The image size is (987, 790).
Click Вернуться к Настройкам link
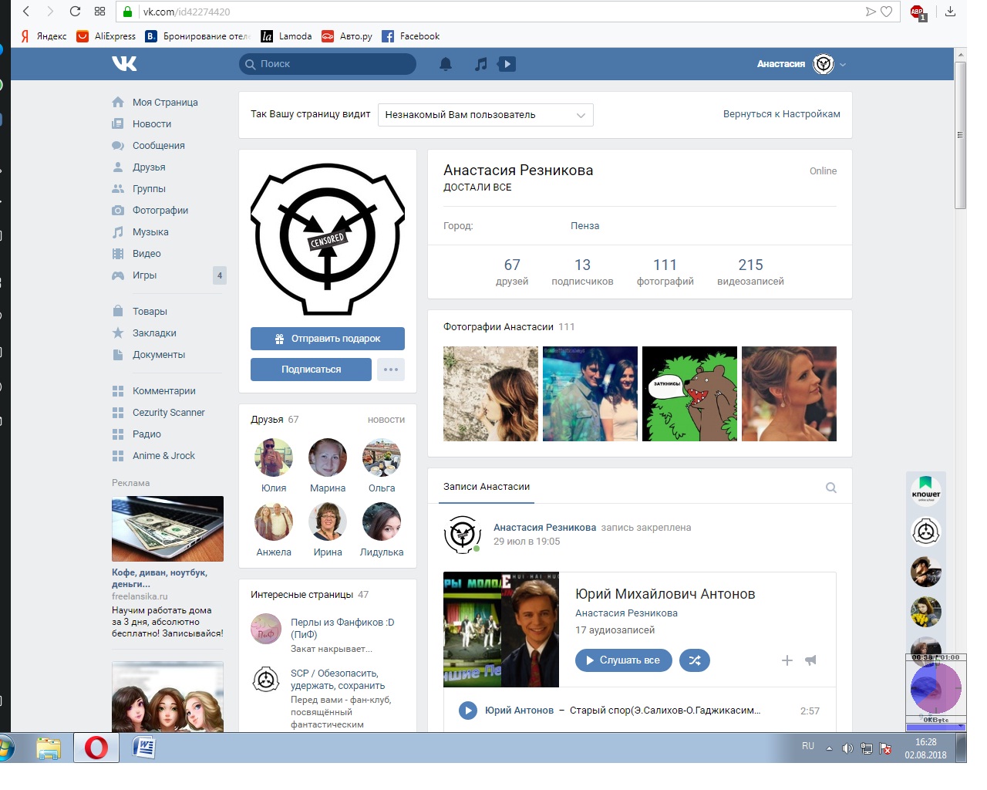781,114
